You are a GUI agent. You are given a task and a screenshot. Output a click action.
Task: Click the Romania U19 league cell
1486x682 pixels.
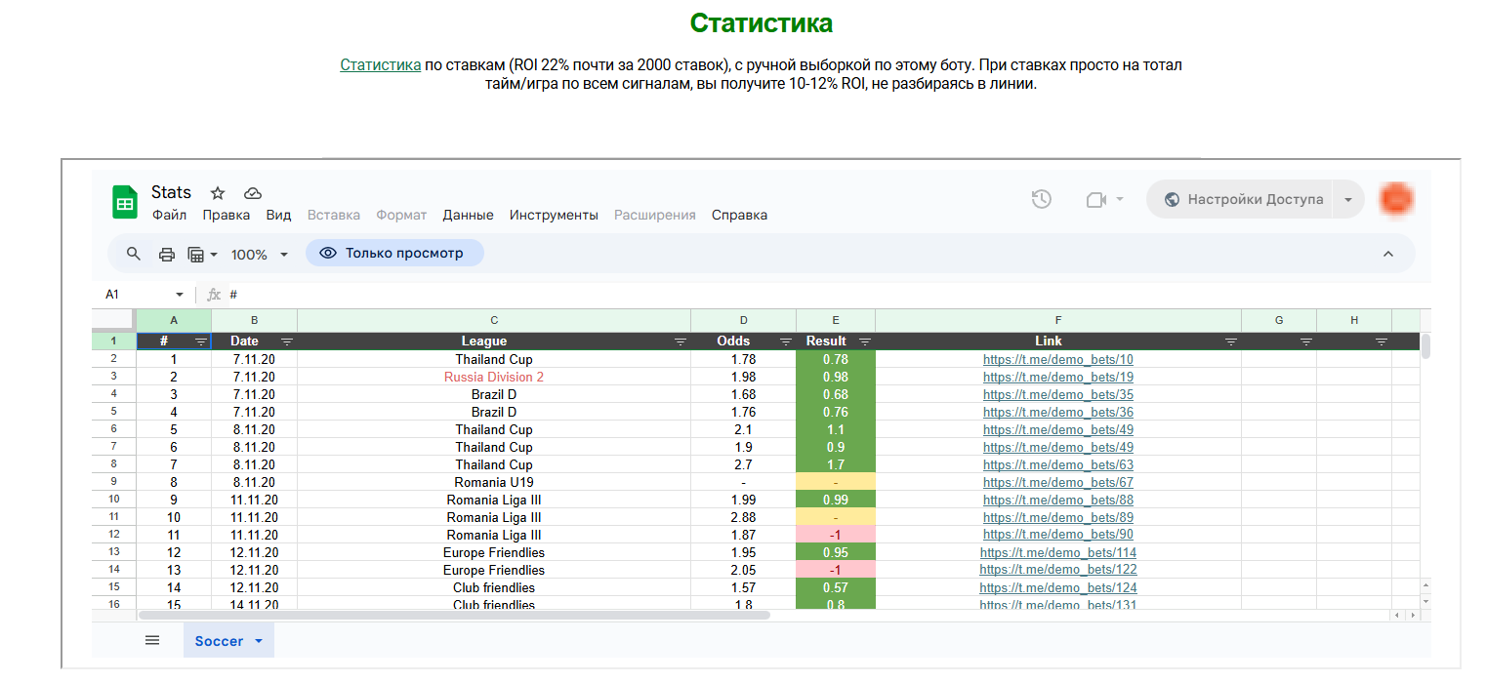pos(494,482)
